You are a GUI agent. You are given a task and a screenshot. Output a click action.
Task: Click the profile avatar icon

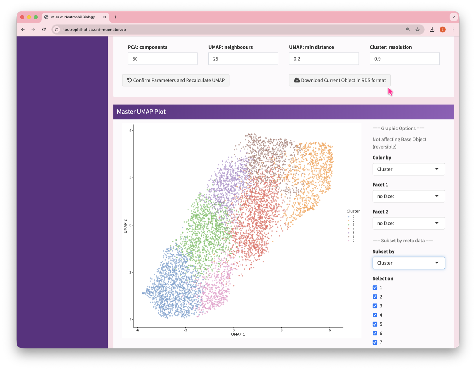(x=442, y=30)
